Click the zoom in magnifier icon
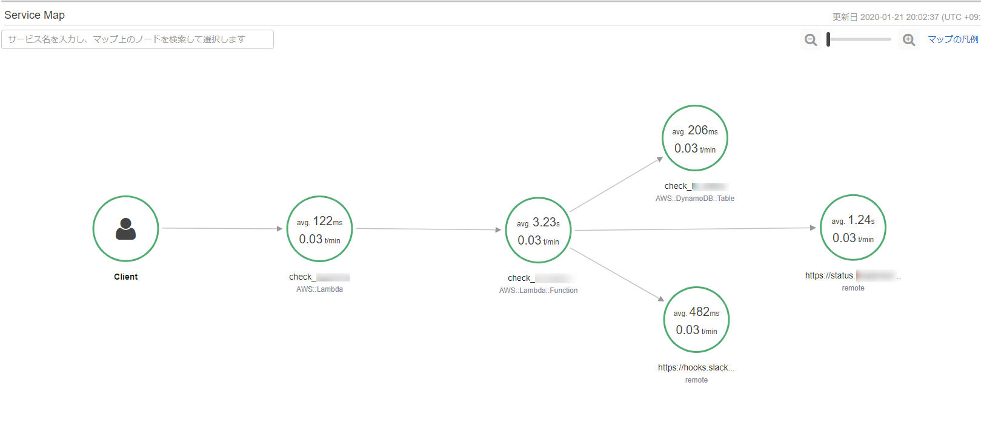This screenshot has width=981, height=434. coord(908,40)
